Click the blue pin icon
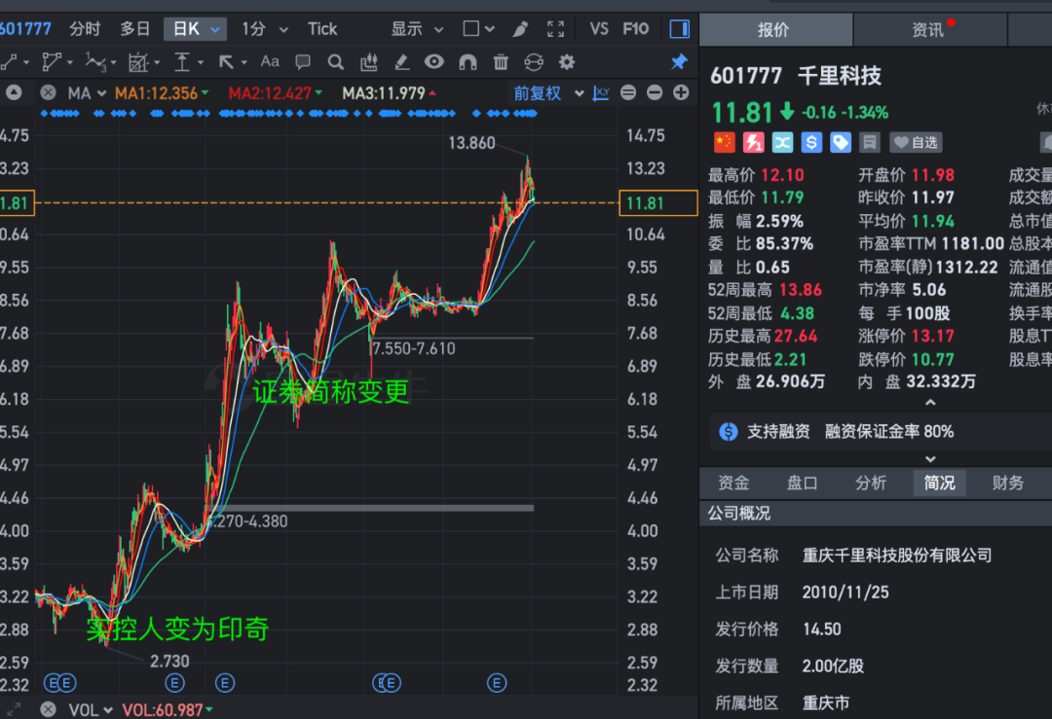The image size is (1052, 719). (679, 62)
